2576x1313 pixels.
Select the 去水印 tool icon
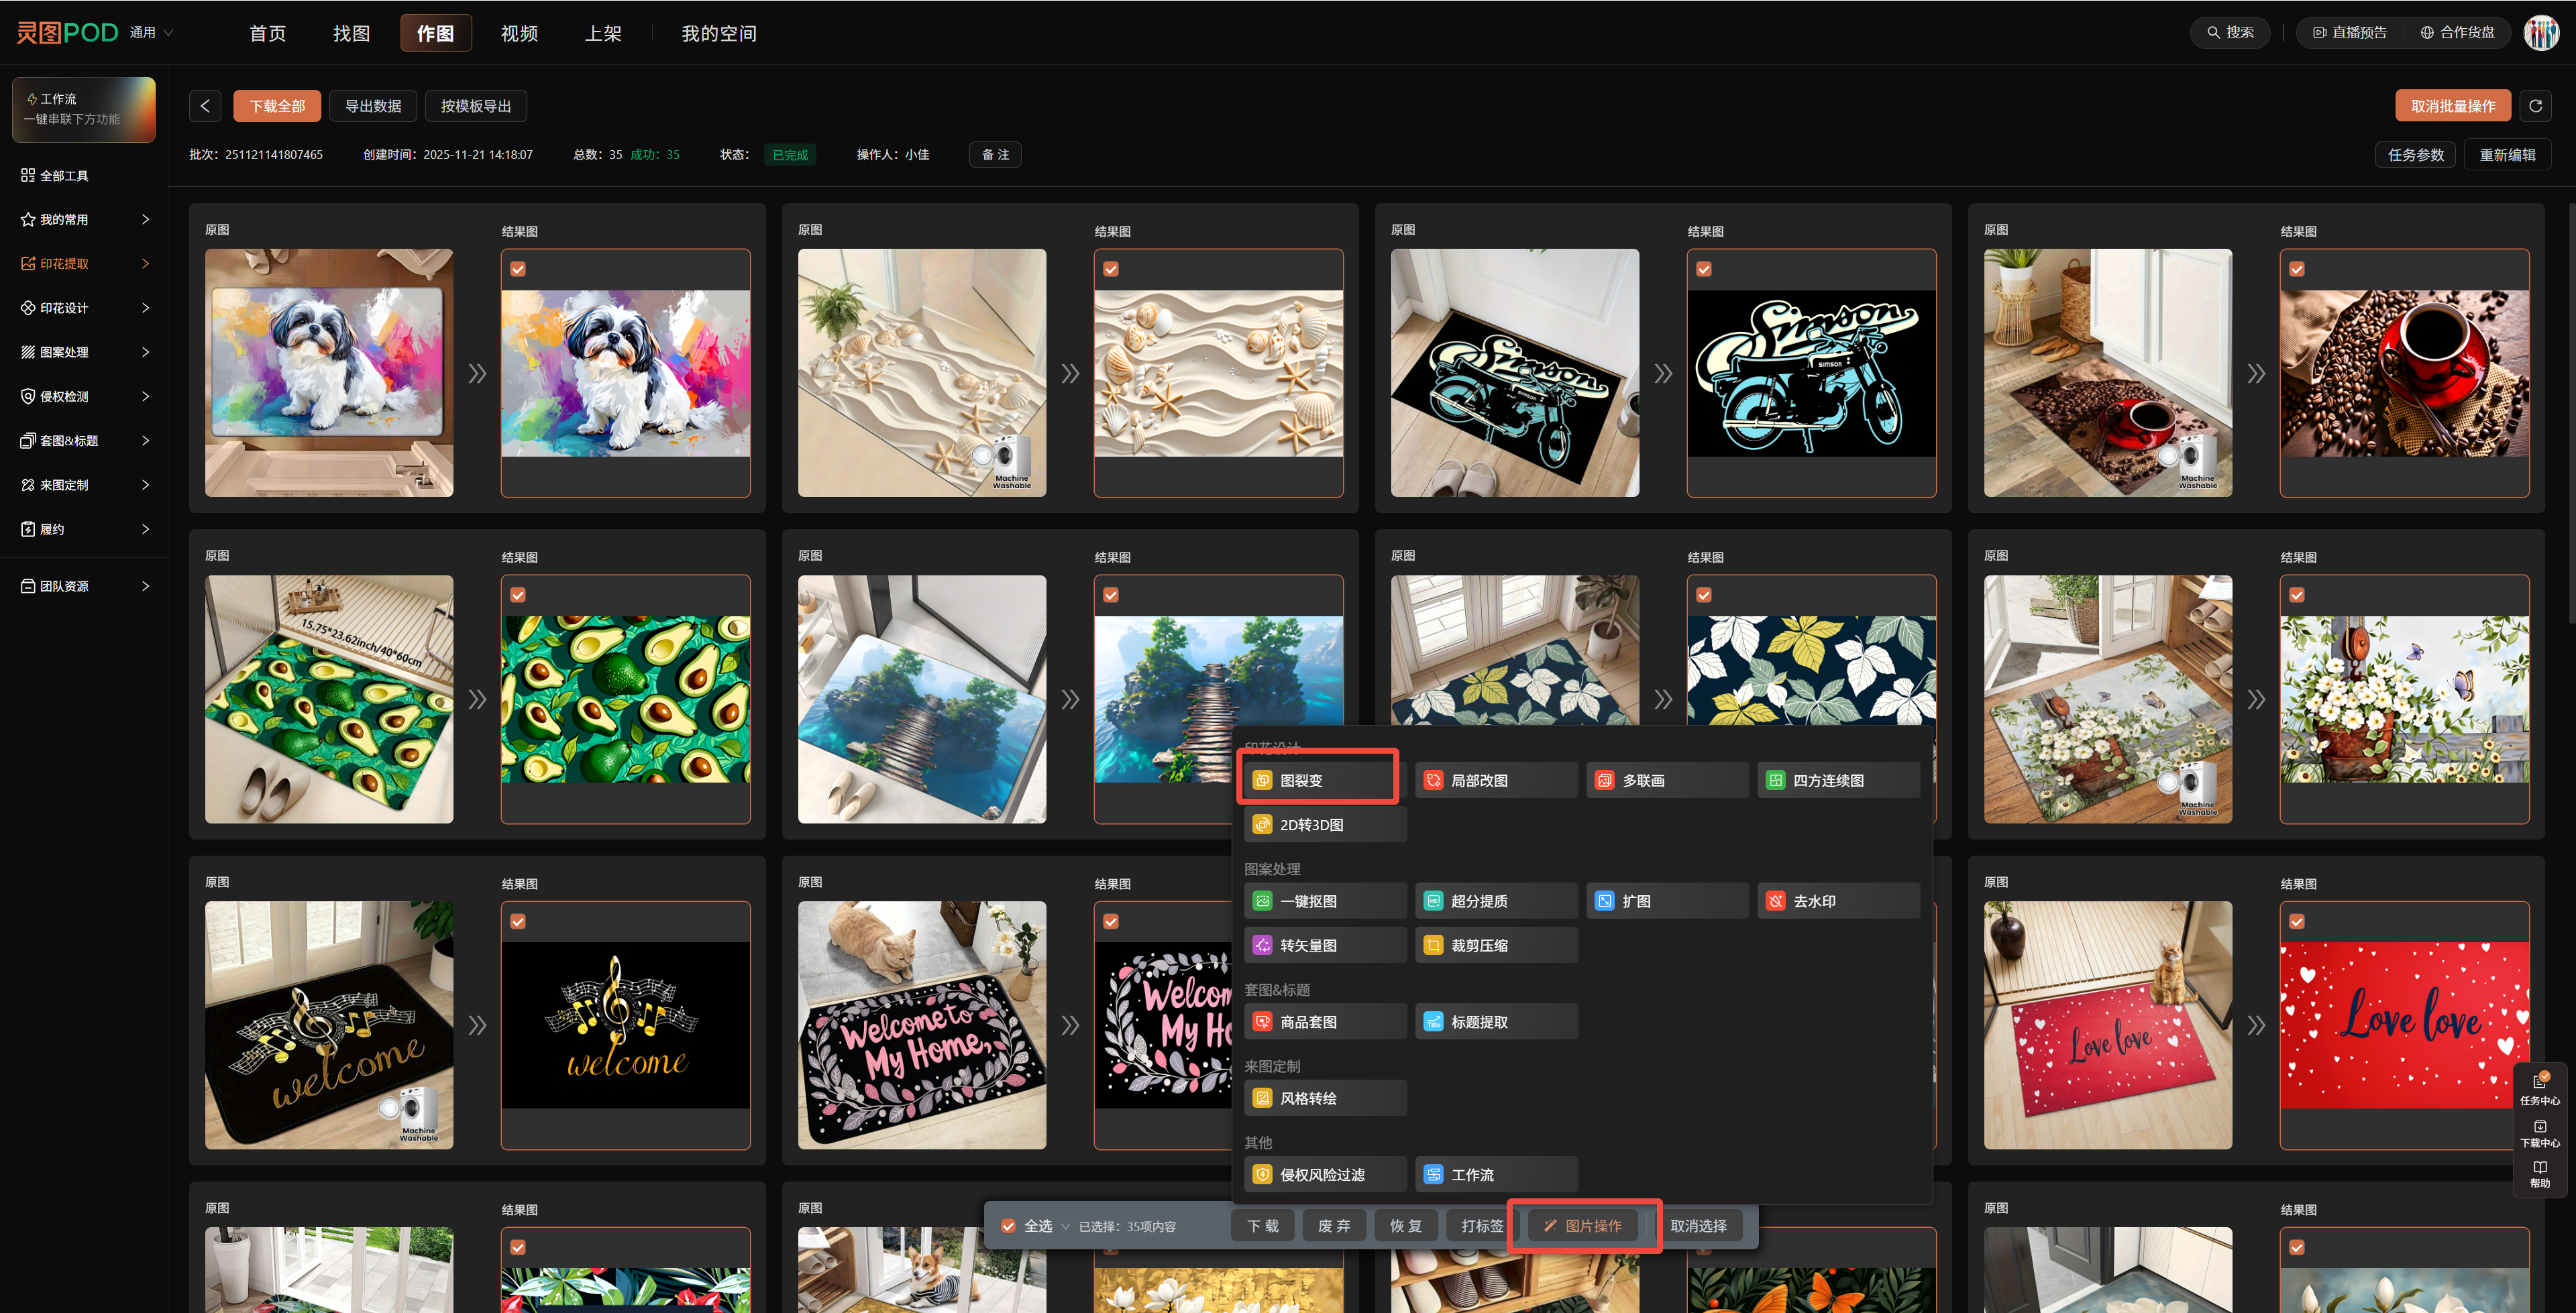coord(1775,901)
